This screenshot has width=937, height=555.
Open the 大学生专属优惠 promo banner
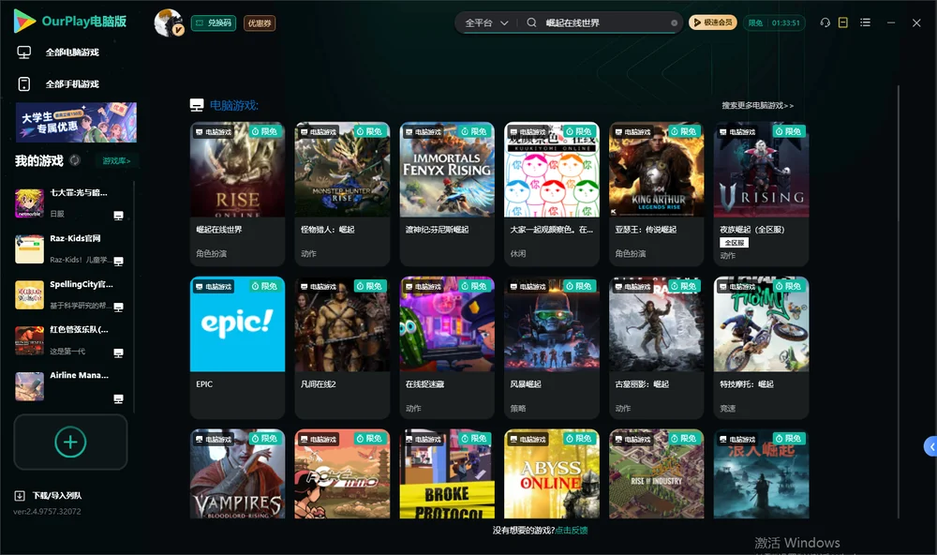click(x=76, y=123)
